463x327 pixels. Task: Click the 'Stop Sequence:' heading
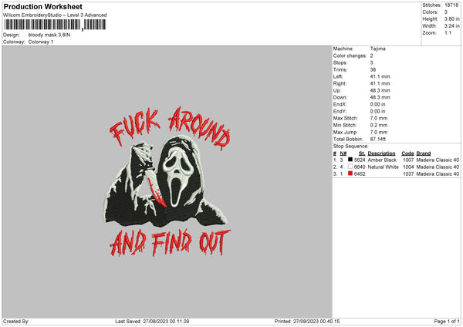click(x=351, y=147)
